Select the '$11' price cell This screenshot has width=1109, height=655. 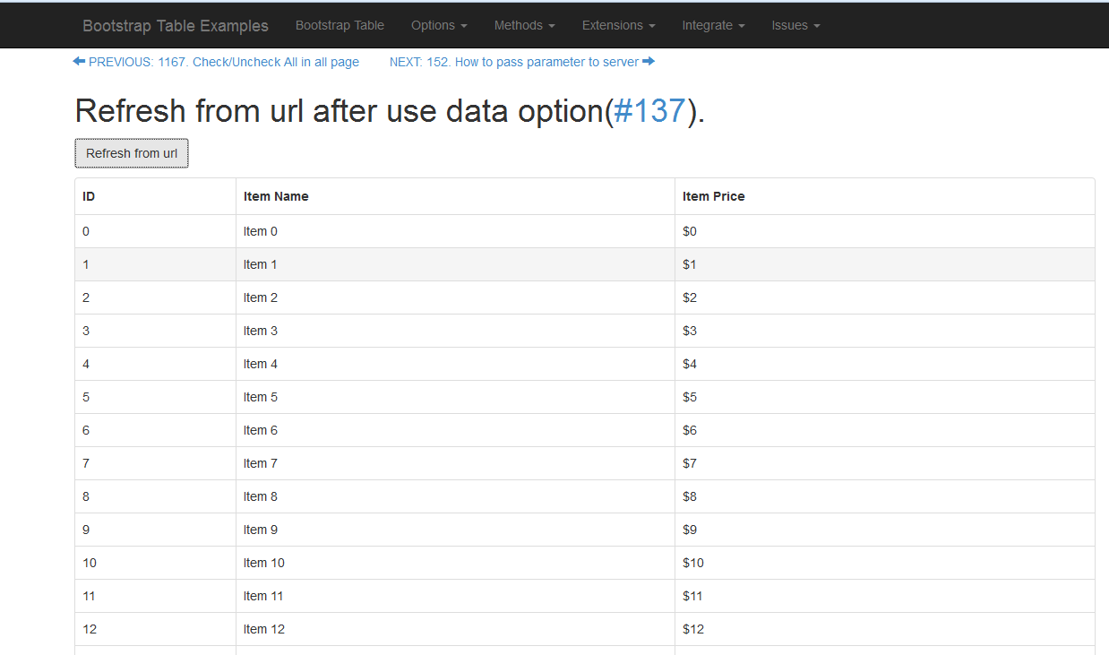click(885, 596)
